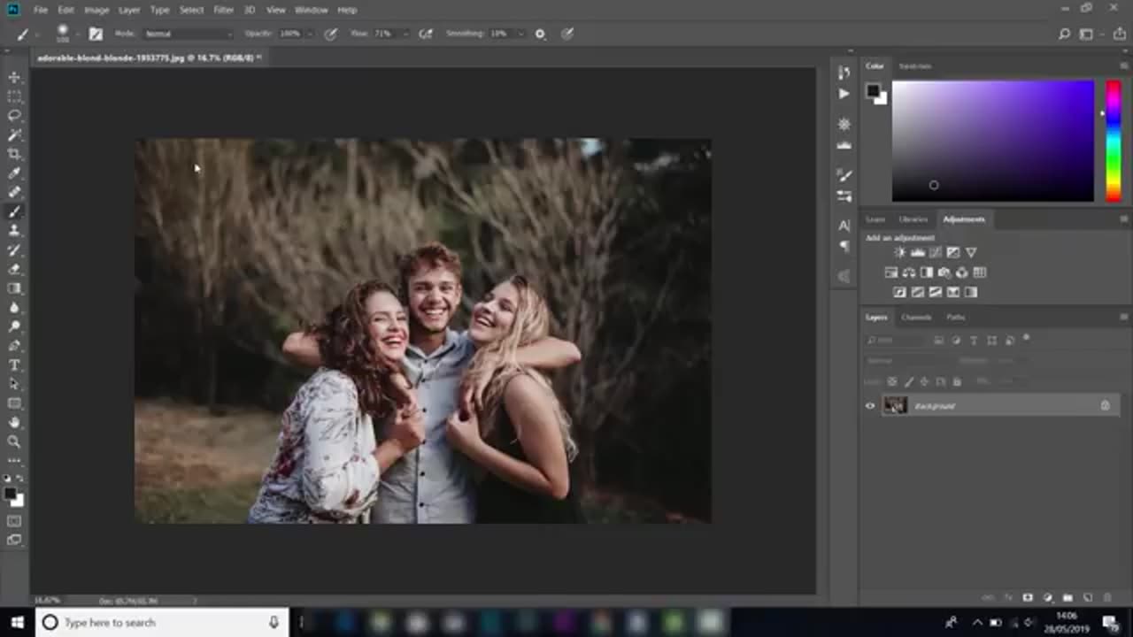The image size is (1133, 637).
Task: Hide the Background layer with eye icon
Action: 870,406
